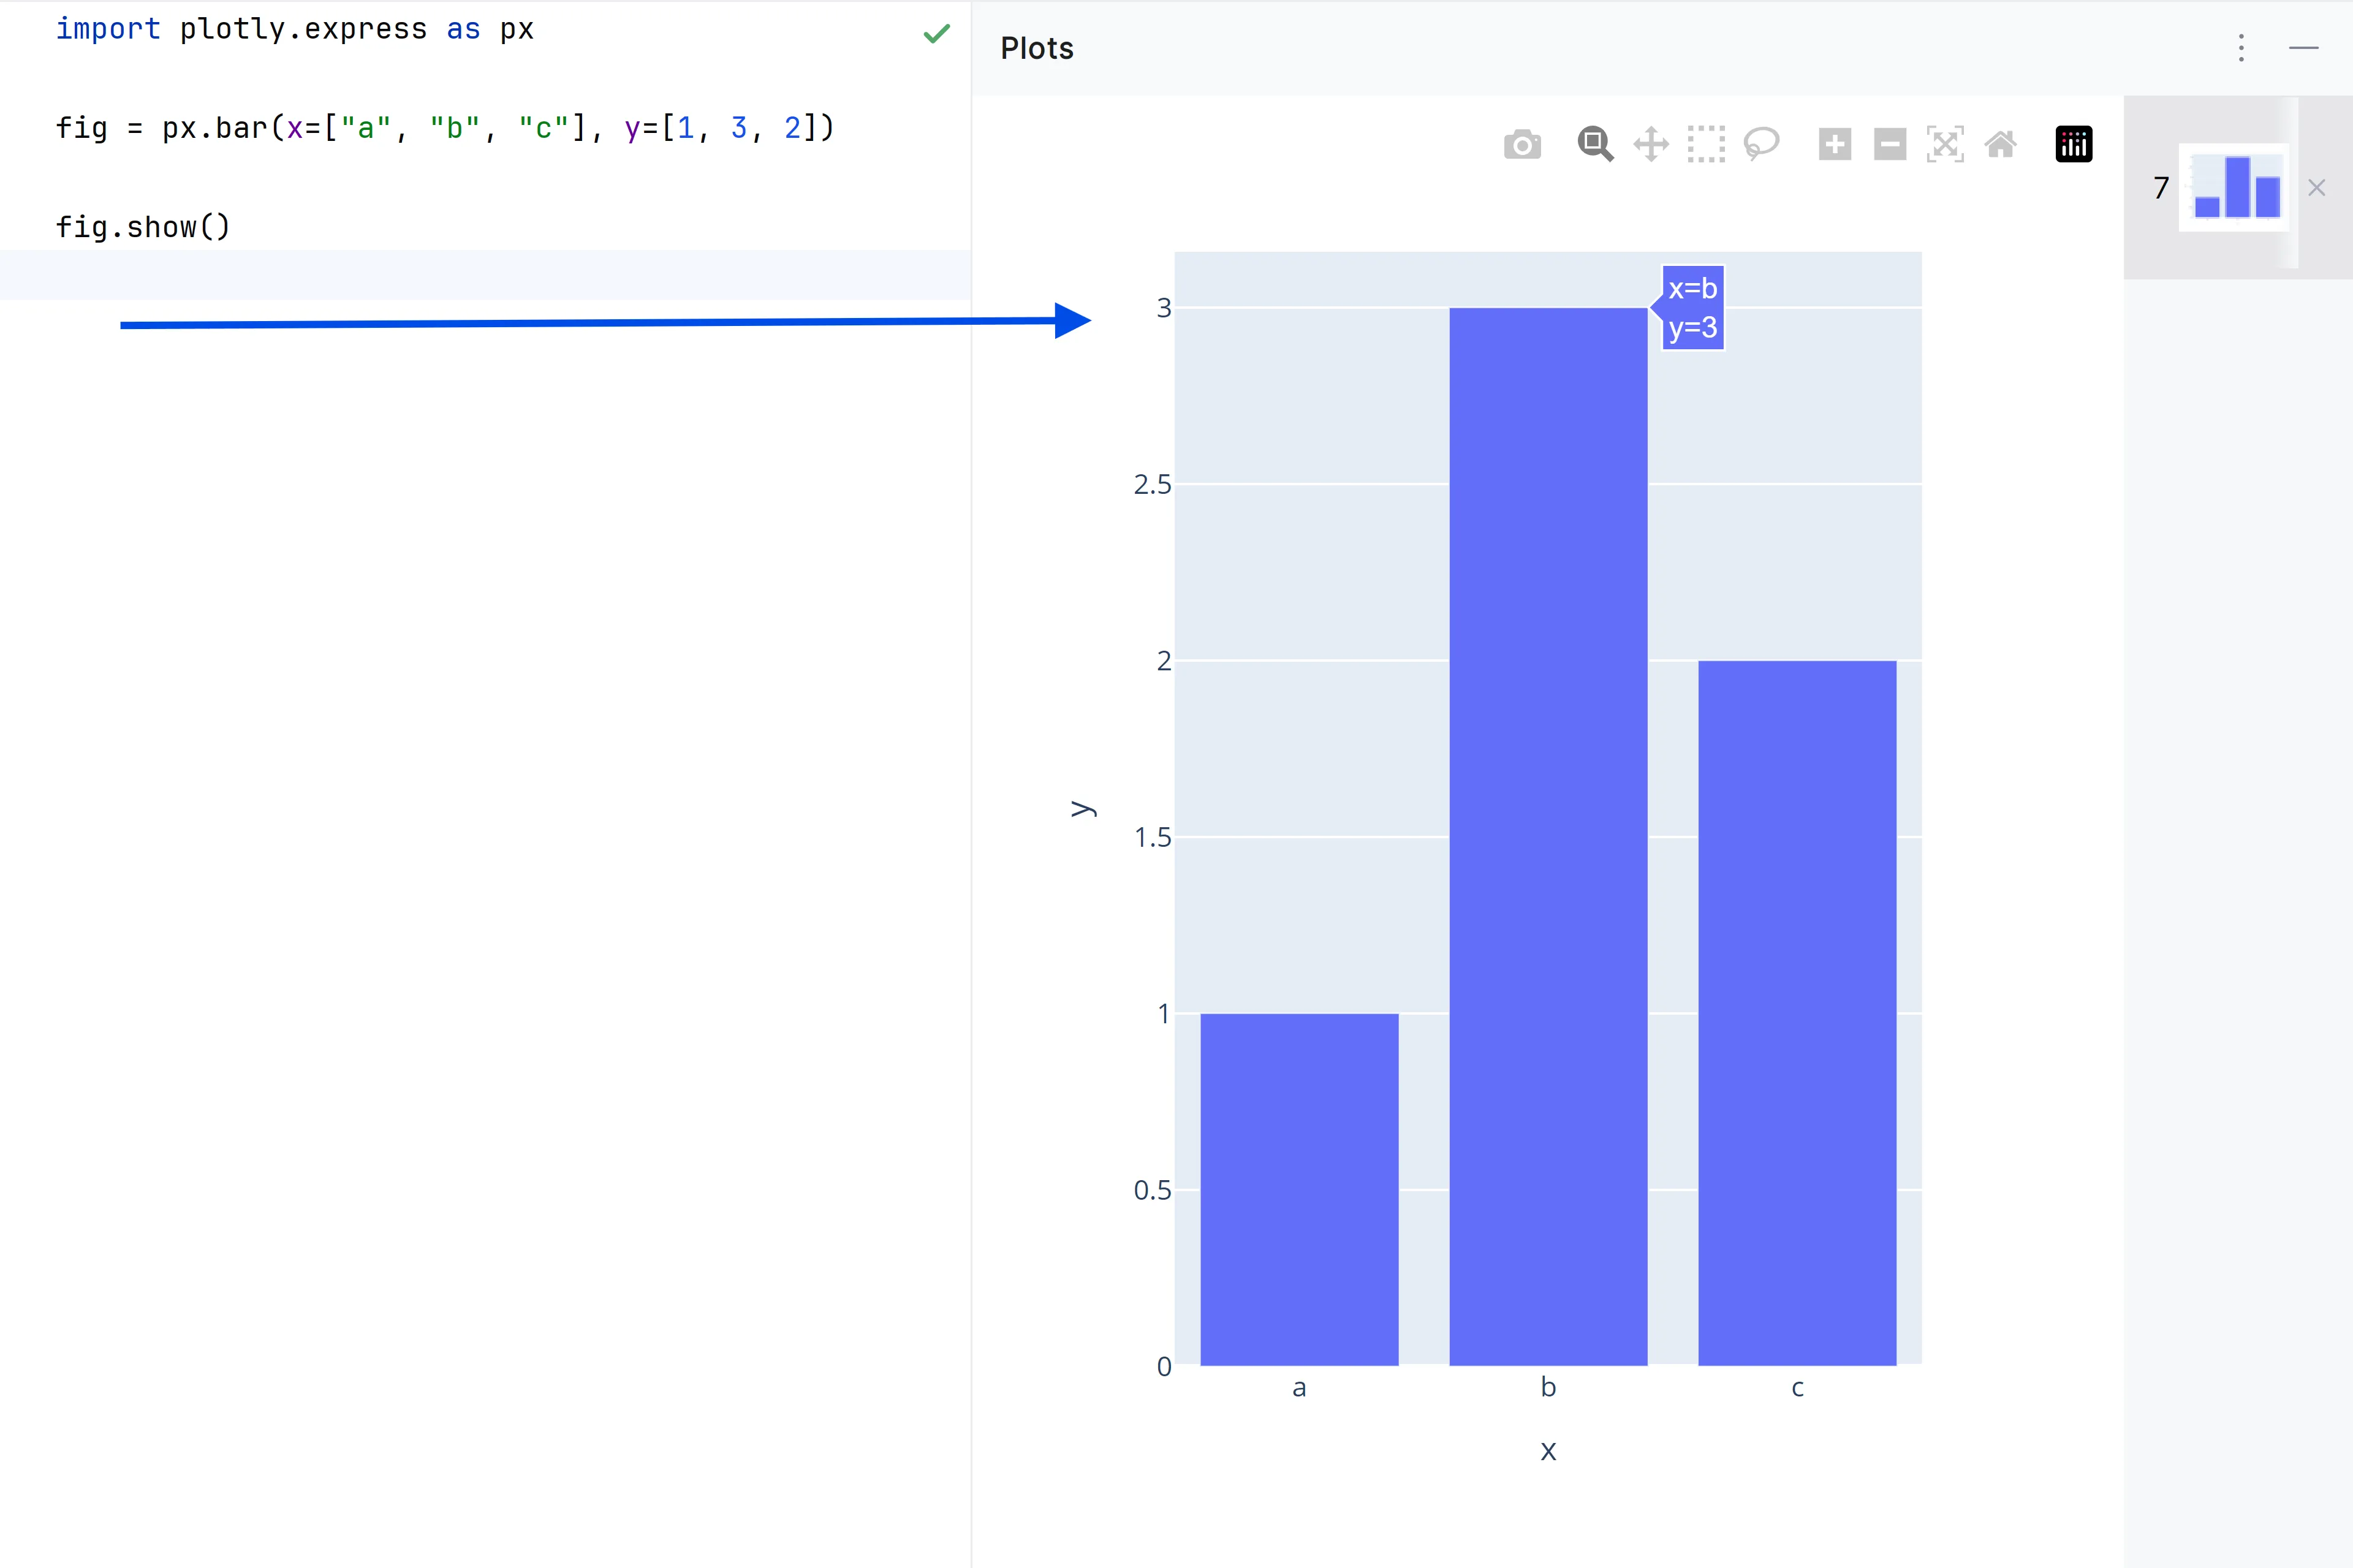
Task: Click bar 'c' in the chart
Action: [x=1796, y=1012]
